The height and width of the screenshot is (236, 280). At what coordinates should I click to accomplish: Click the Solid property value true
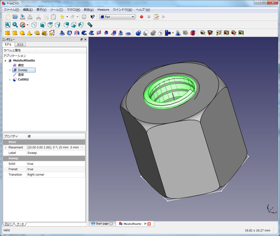click(56, 164)
